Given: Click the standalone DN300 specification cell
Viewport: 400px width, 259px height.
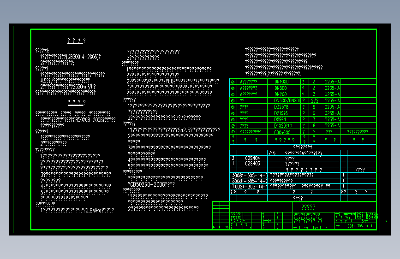Looking at the screenshot, I should tap(281, 88).
